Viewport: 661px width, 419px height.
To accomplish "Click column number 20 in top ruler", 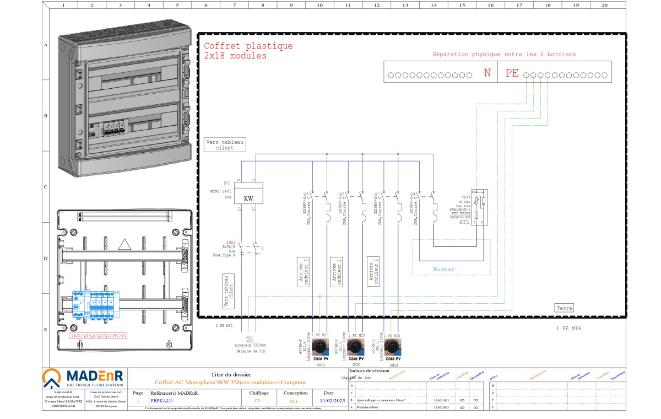I will click(x=605, y=5).
